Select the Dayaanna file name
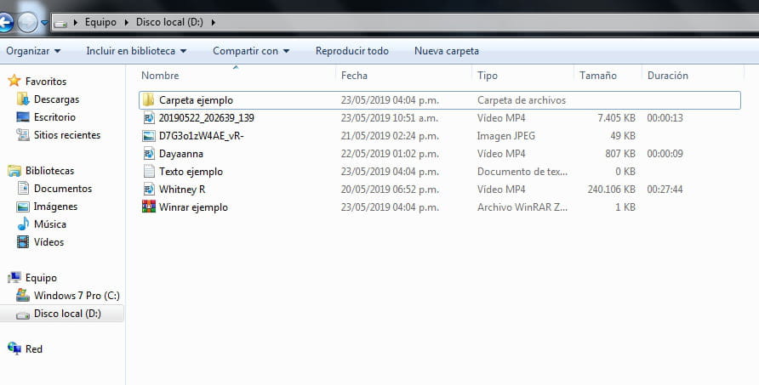Screen dimensions: 759x385 point(181,154)
